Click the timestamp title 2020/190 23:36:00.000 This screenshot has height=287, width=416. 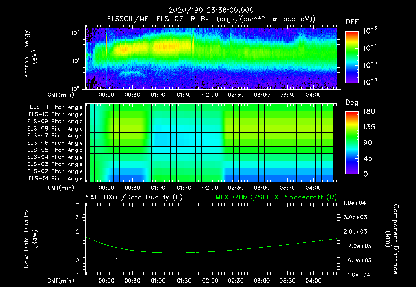click(211, 10)
